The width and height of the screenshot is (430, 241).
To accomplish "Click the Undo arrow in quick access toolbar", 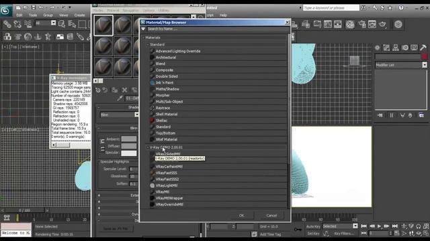I will click(41, 7).
